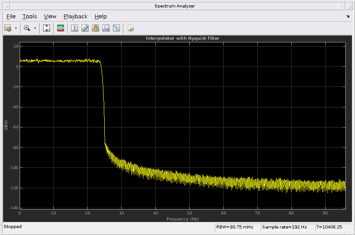Viewport: 355px width, 235px height.
Task: Select the Zoom In magnifier tool
Action: tap(27, 28)
